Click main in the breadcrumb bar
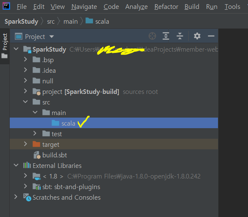Image resolution: width=248 pixels, height=217 pixels. pos(71,22)
